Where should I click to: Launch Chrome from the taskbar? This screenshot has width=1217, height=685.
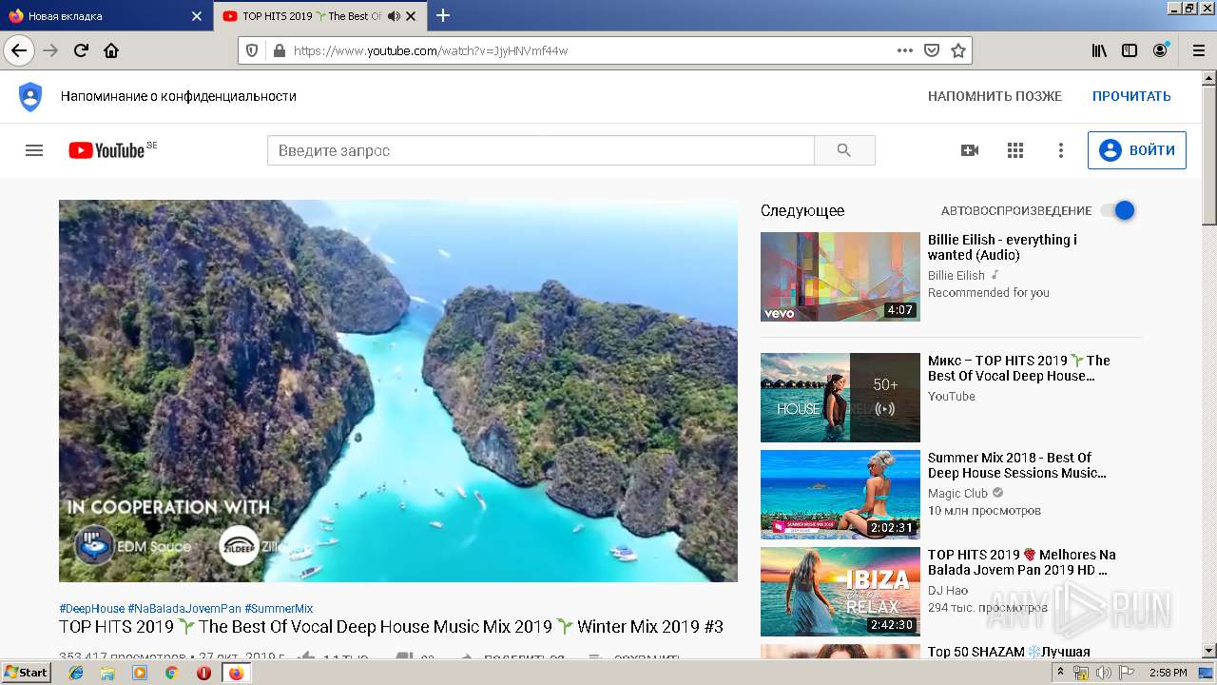[171, 673]
